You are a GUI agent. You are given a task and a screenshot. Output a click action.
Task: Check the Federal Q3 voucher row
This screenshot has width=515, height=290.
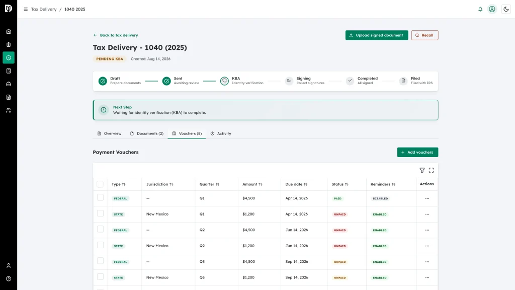tap(100, 261)
